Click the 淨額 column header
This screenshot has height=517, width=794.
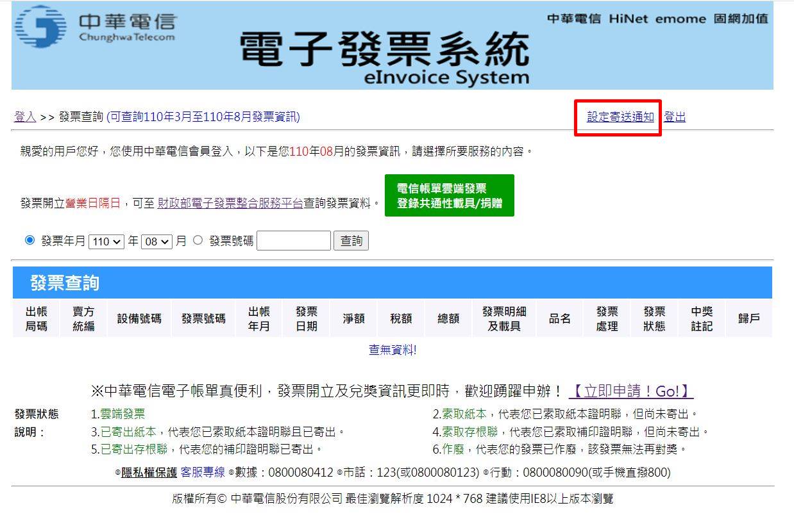tap(353, 319)
